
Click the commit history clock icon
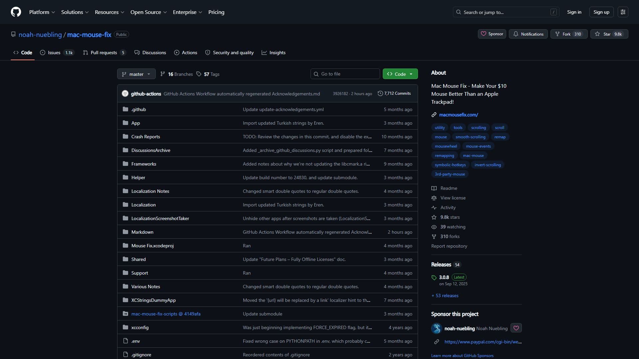(x=380, y=93)
